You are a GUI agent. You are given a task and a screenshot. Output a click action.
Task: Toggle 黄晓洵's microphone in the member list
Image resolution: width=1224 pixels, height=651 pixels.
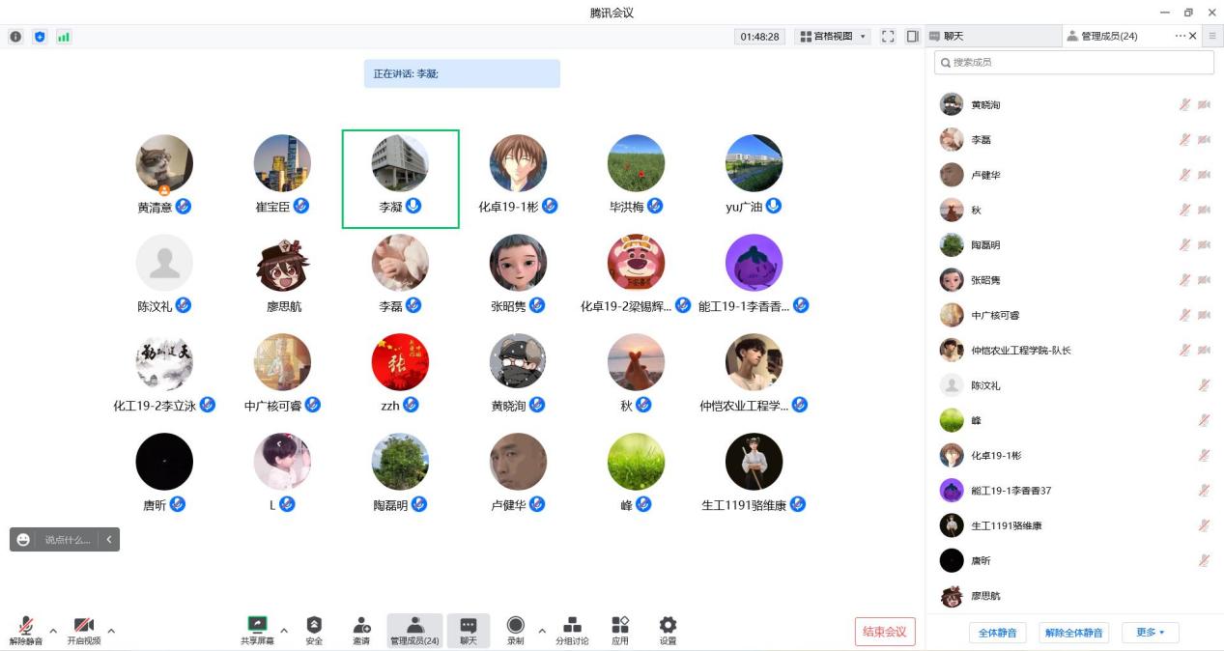pos(1184,104)
